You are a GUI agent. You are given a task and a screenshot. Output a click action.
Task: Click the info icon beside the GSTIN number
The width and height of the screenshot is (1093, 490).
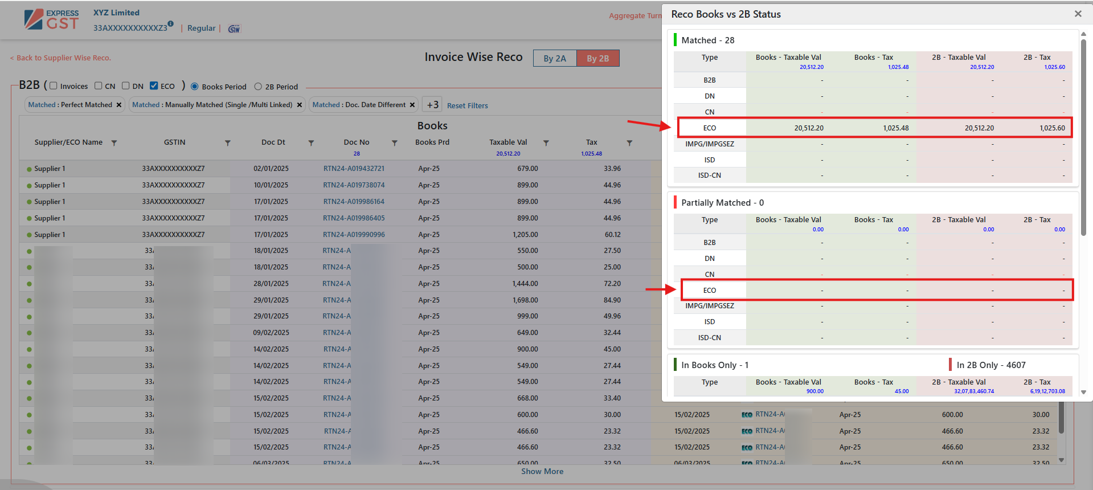pyautogui.click(x=171, y=24)
